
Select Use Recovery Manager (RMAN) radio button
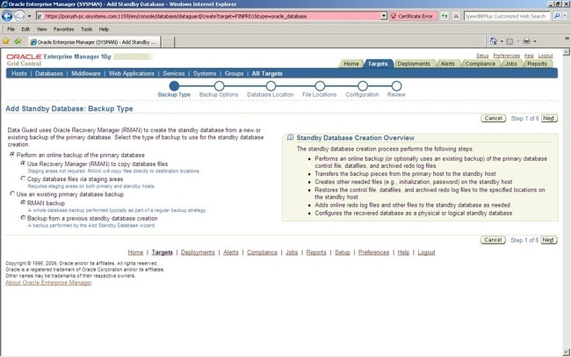pyautogui.click(x=24, y=164)
